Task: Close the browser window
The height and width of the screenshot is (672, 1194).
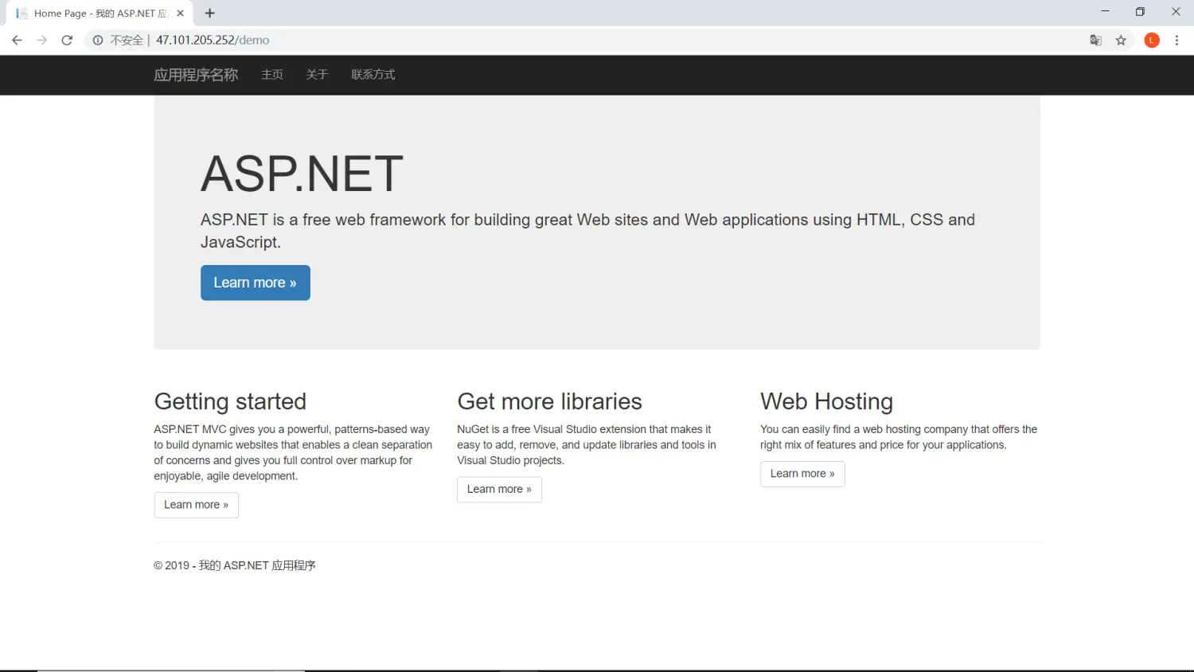Action: tap(1176, 12)
